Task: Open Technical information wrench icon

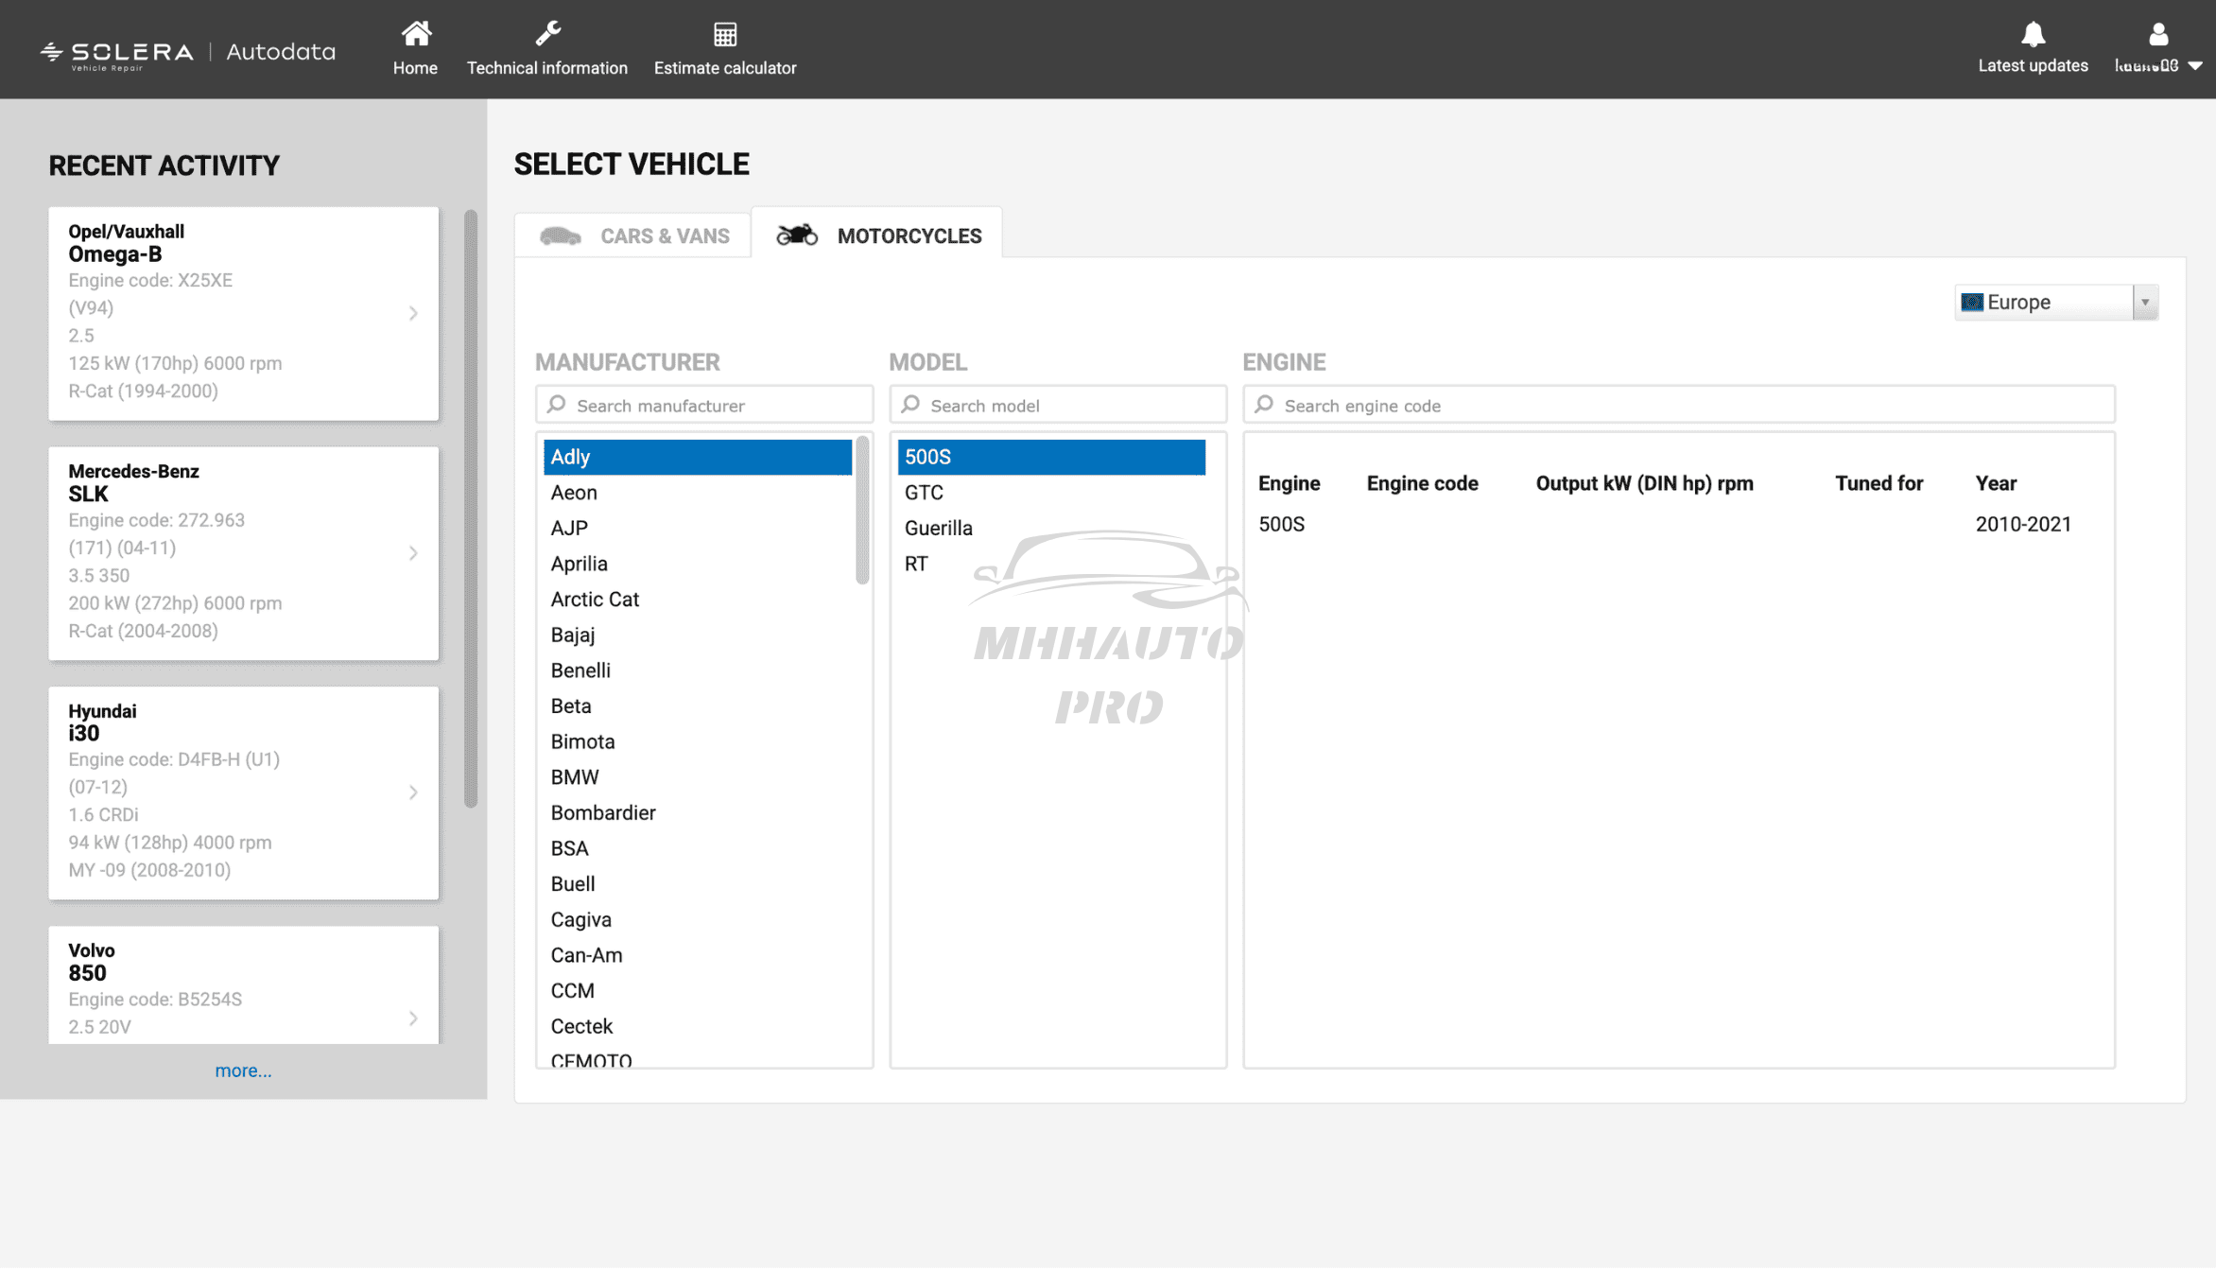Action: (547, 34)
